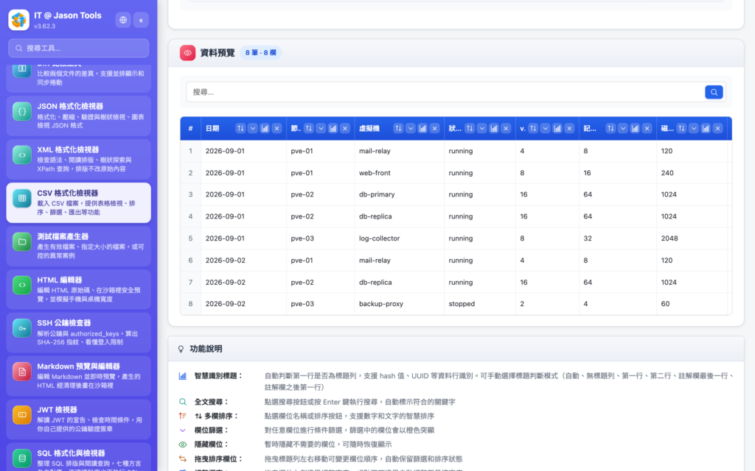Open the 記 column filter chevron
The height and width of the screenshot is (471, 755).
click(x=623, y=128)
